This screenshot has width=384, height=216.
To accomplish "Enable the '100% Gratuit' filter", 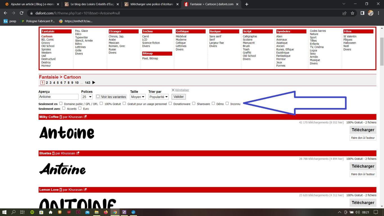I will 101,103.
